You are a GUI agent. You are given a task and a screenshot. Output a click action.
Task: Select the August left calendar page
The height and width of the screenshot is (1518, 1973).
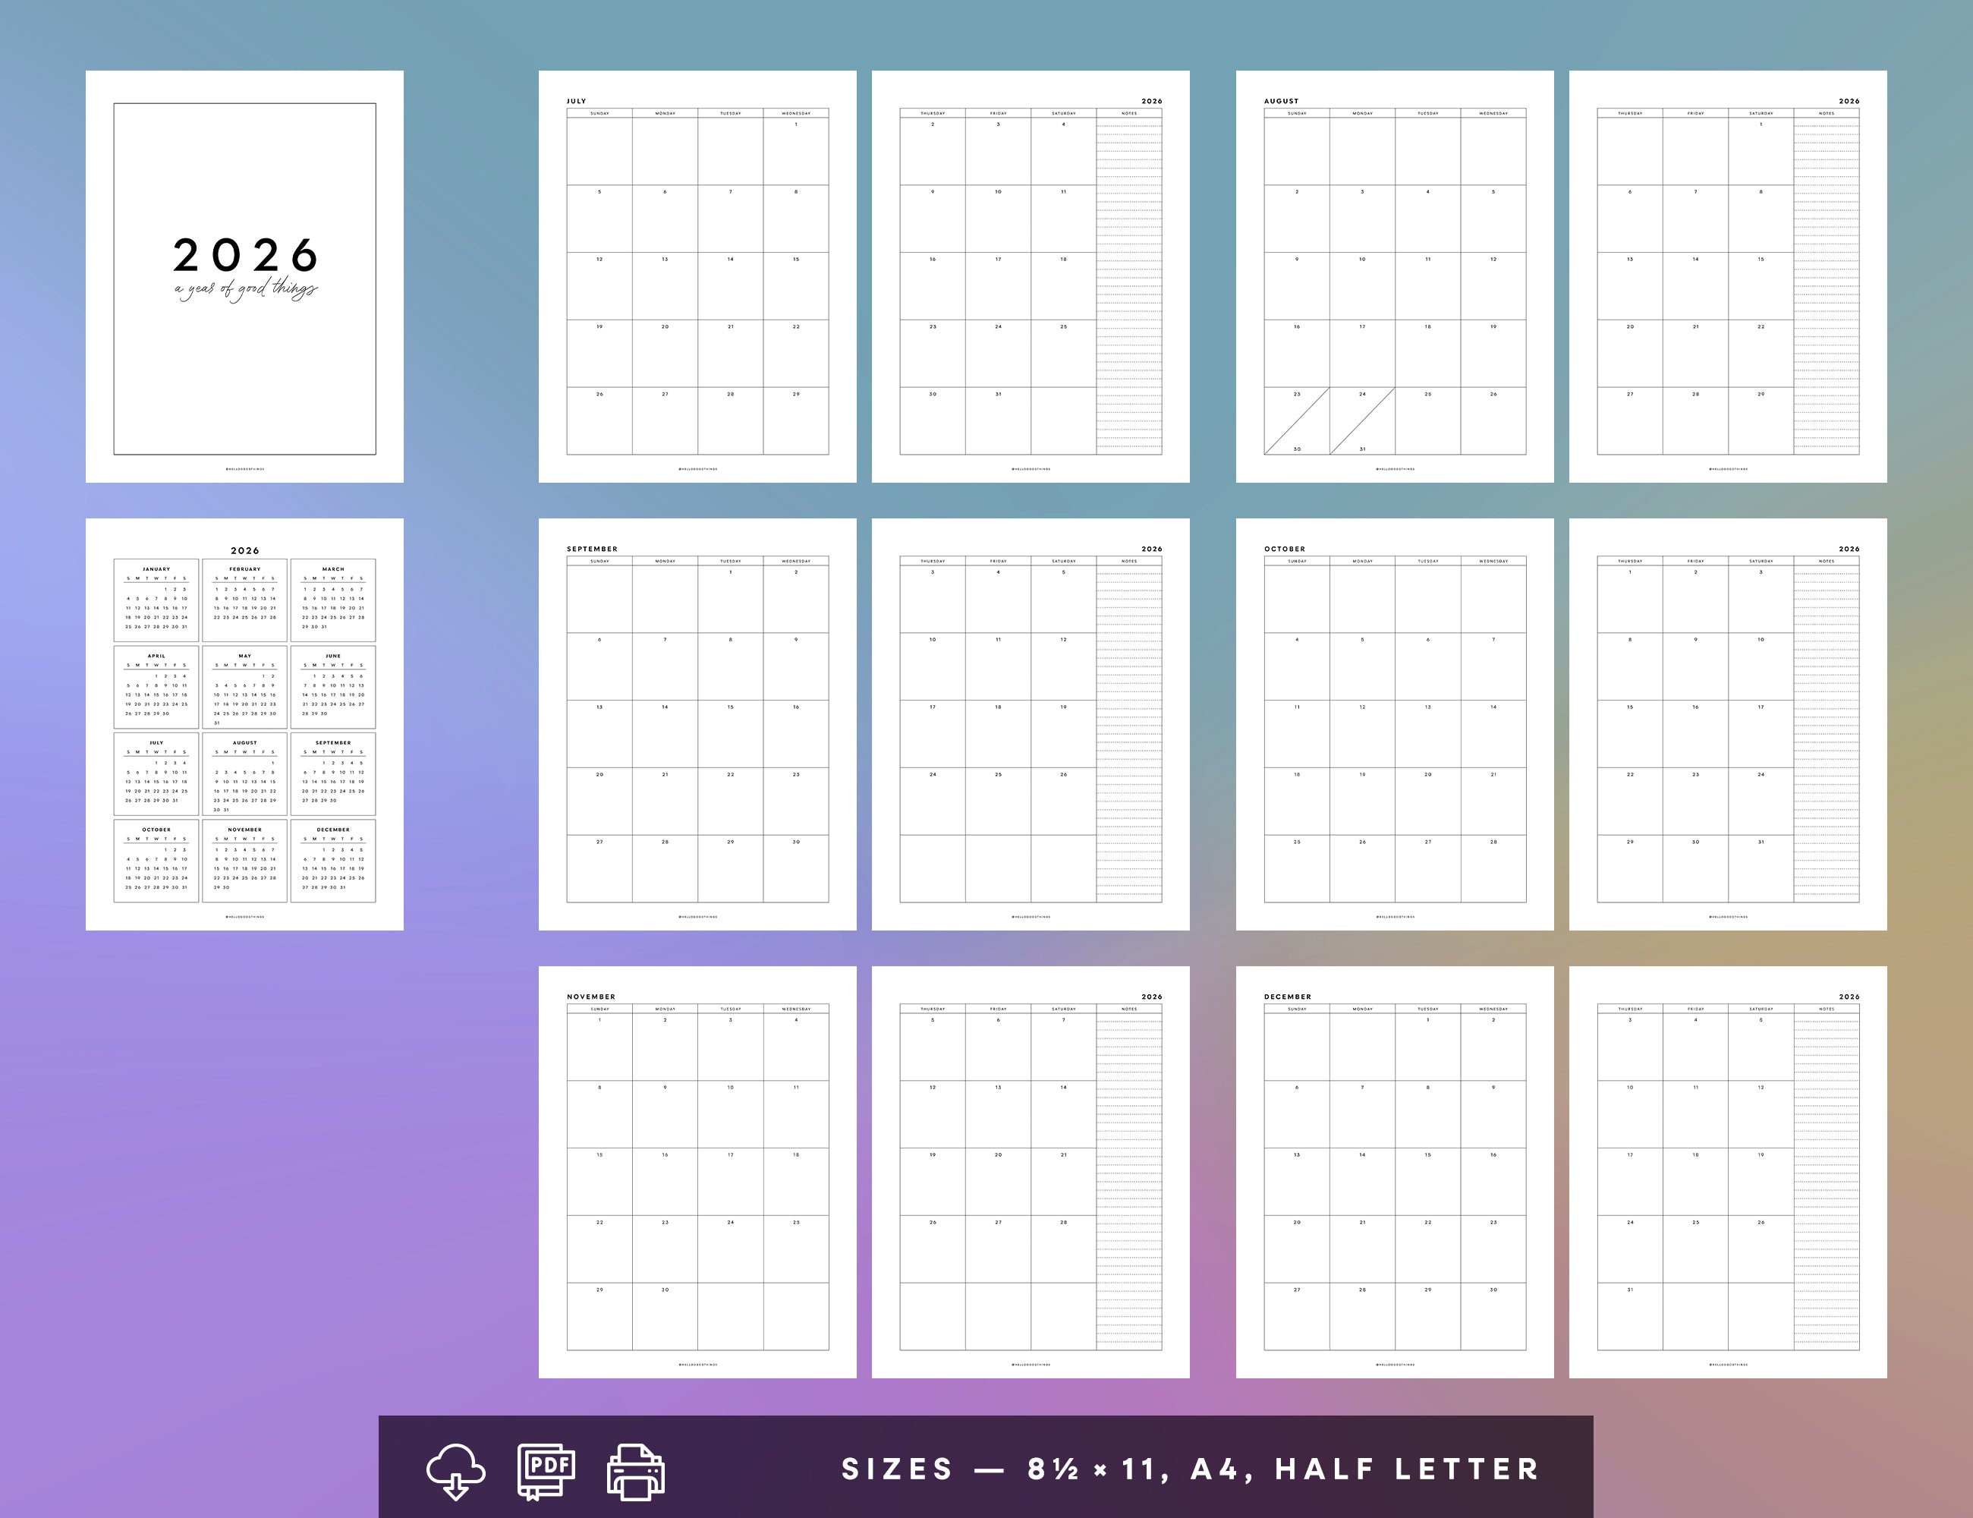[1394, 276]
